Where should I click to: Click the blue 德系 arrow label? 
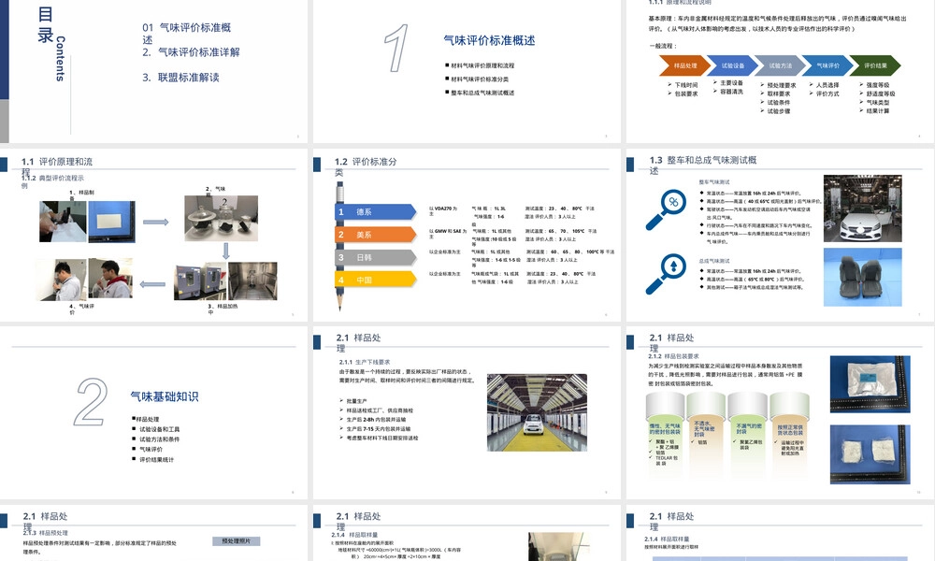(x=376, y=211)
